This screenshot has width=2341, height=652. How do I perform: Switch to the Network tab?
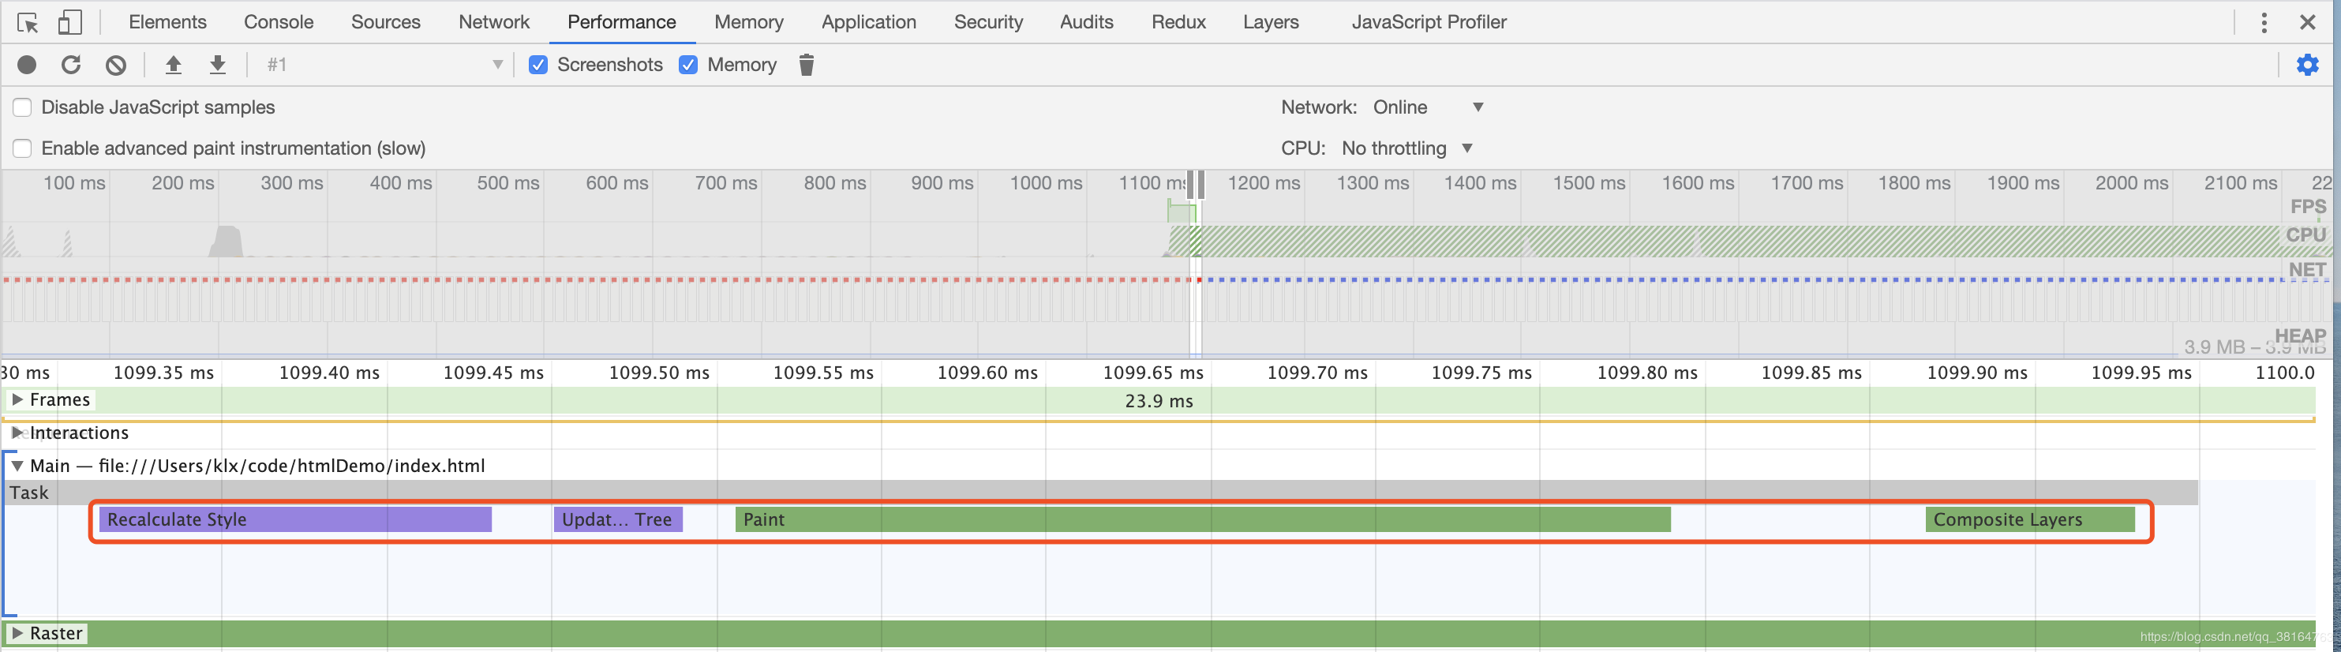493,22
